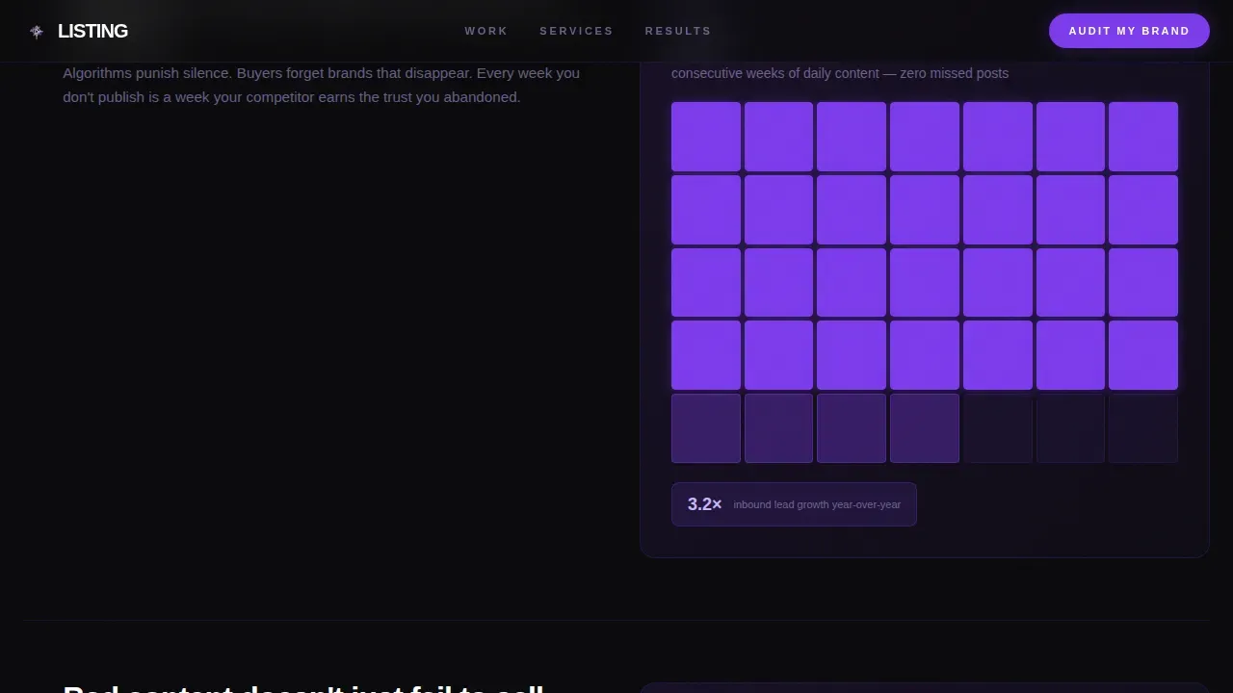This screenshot has height=693, width=1233.
Task: Select the last cell of the fourth row
Action: tap(1143, 355)
